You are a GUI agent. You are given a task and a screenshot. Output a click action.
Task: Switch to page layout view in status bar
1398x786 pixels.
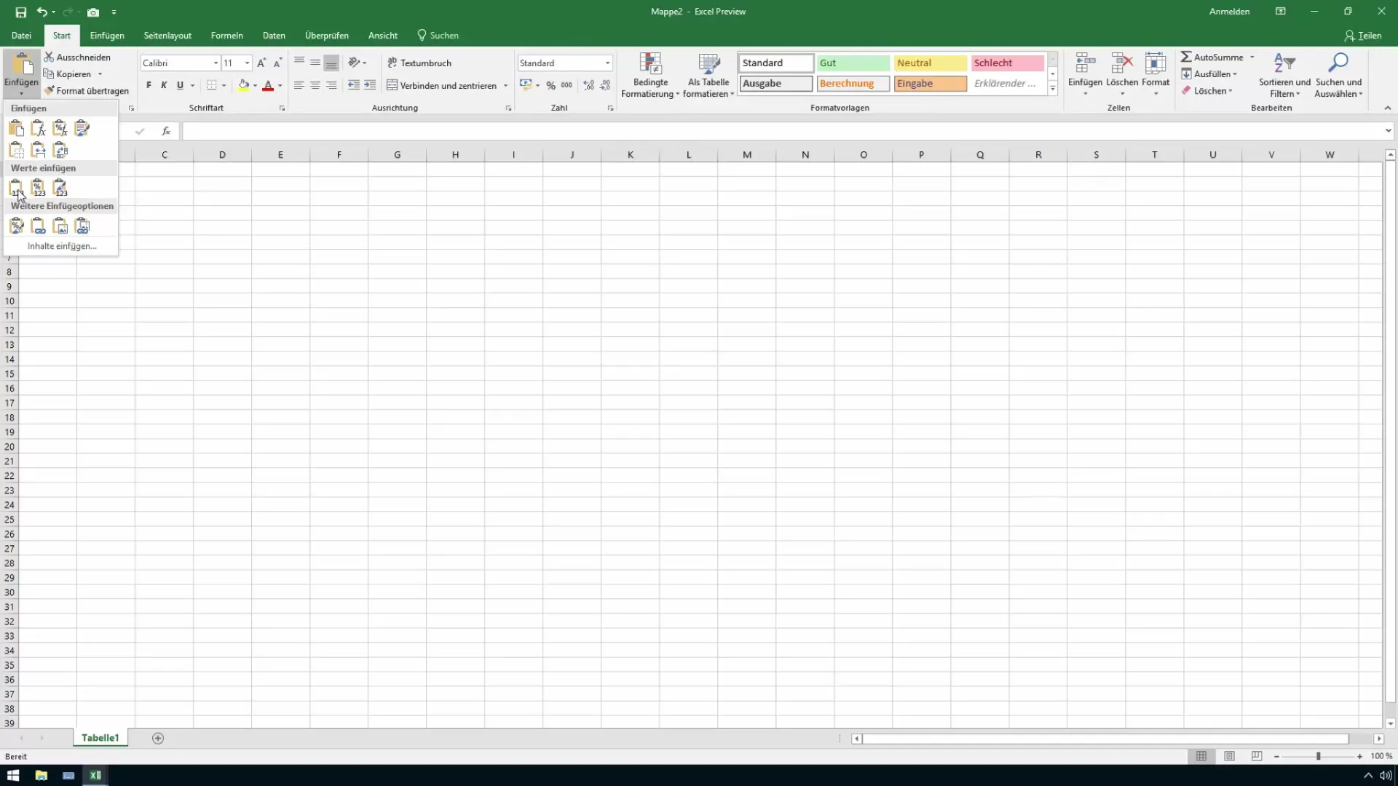1229,756
